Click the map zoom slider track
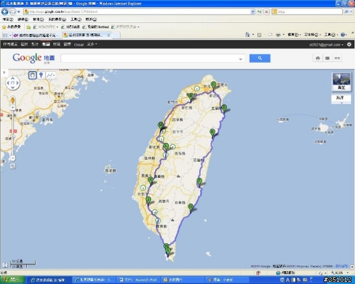 coord(13,133)
